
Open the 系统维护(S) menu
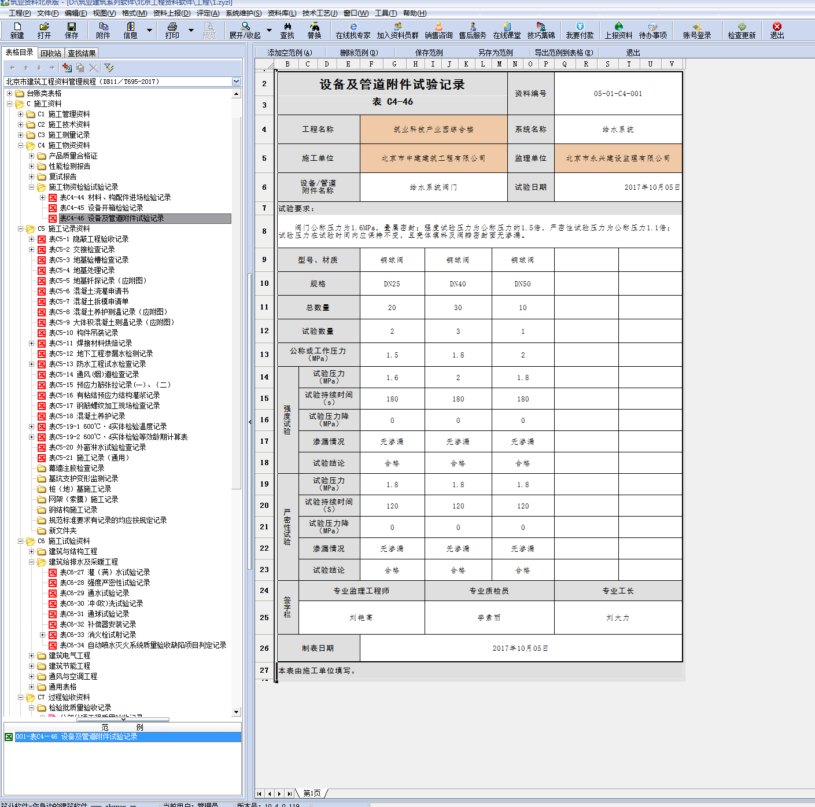[x=244, y=13]
